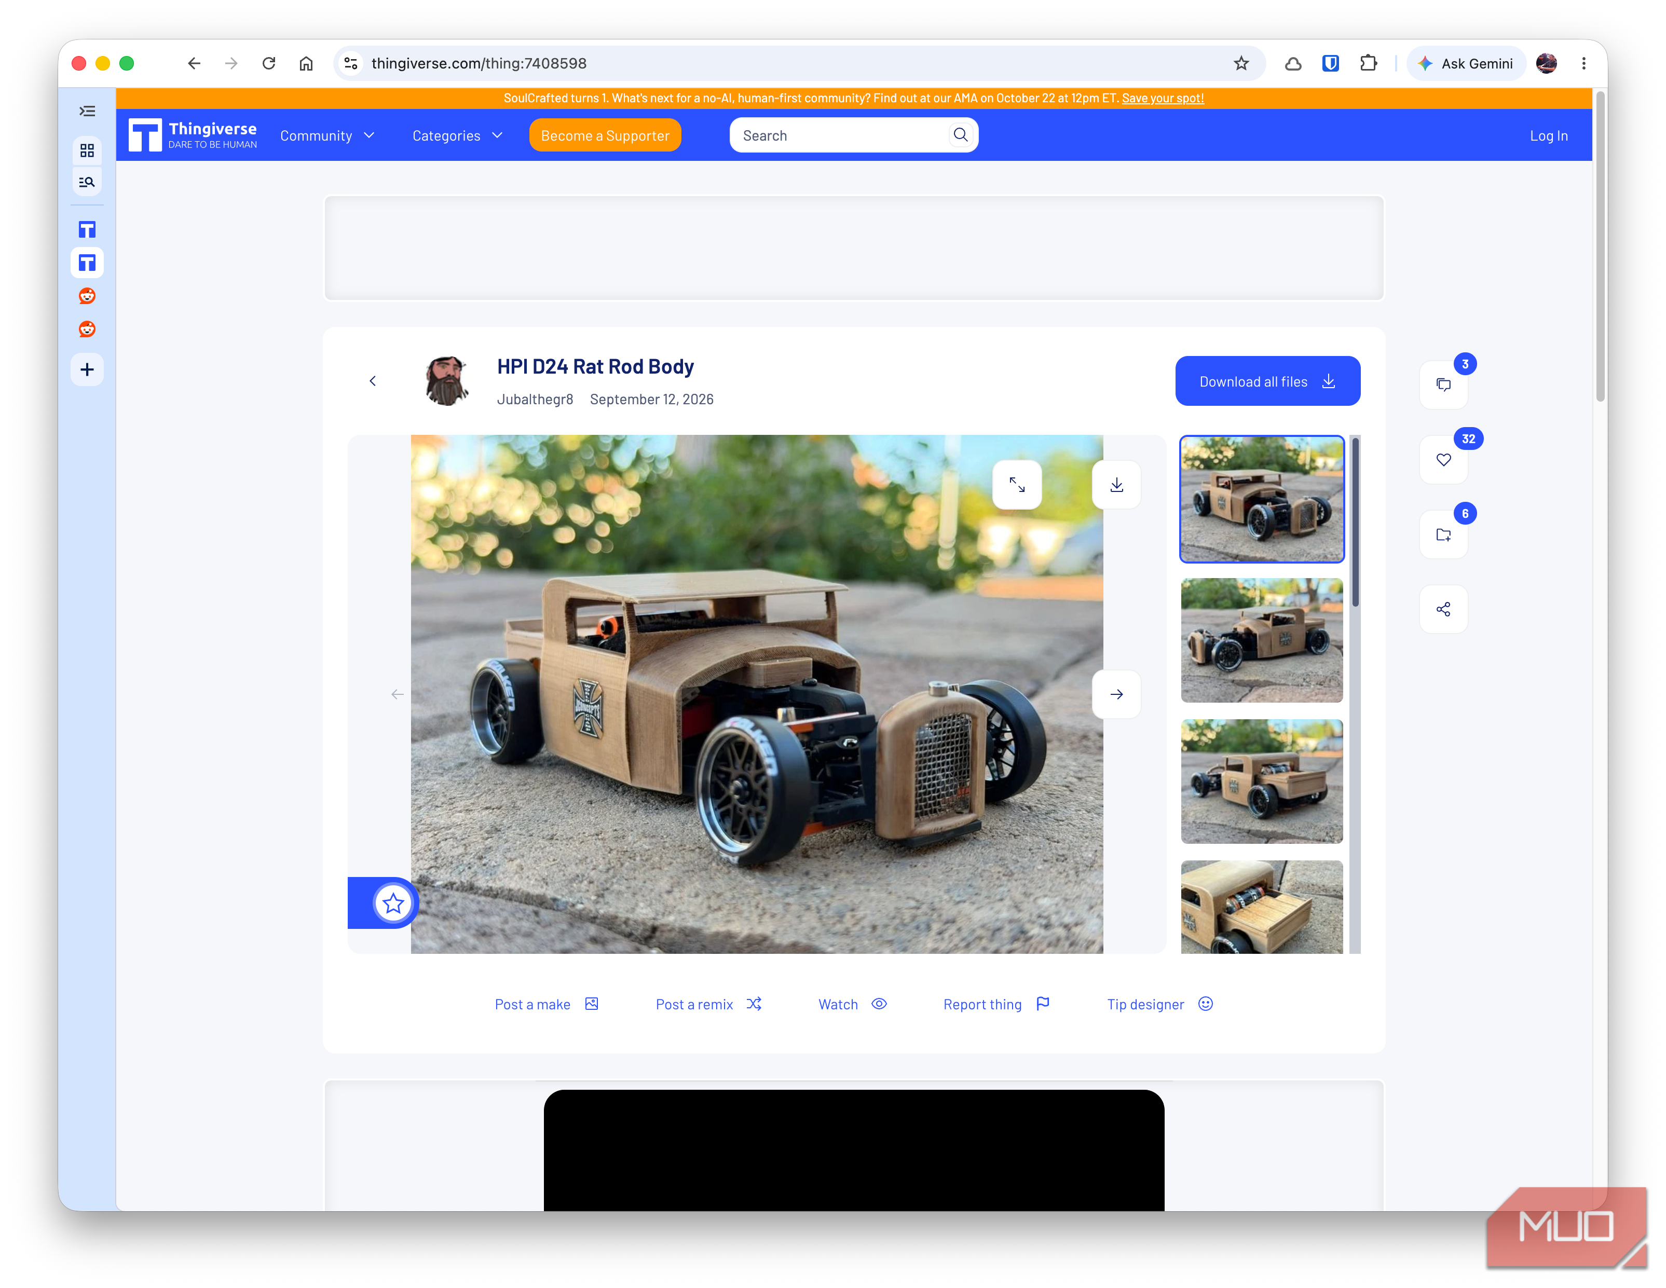Add a new tab with plus button
1666x1288 pixels.
(87, 370)
